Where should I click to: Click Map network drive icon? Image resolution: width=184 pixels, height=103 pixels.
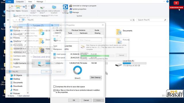[42, 8]
